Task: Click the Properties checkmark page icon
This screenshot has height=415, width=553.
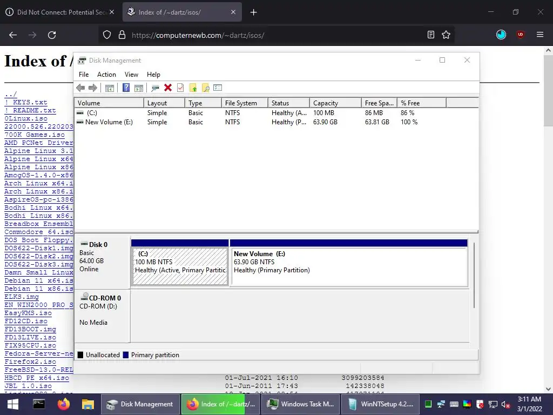Action: tap(180, 88)
